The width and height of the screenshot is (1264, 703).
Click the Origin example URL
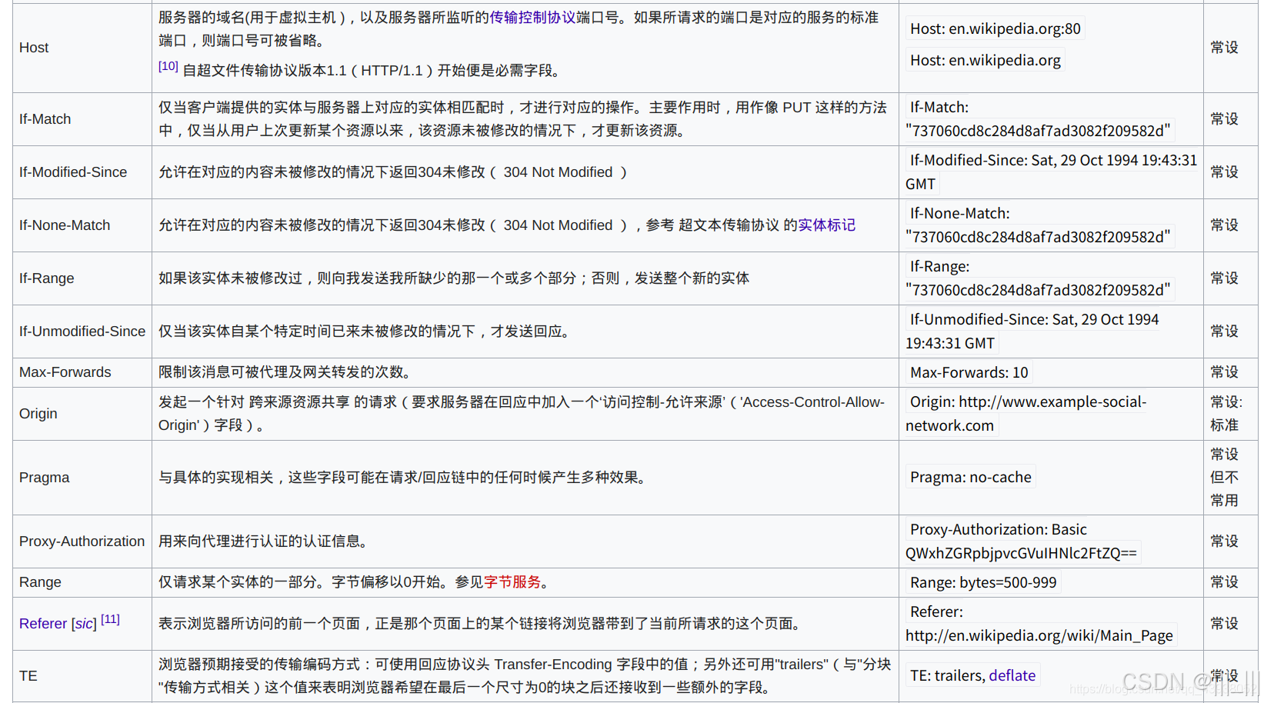coord(1026,414)
